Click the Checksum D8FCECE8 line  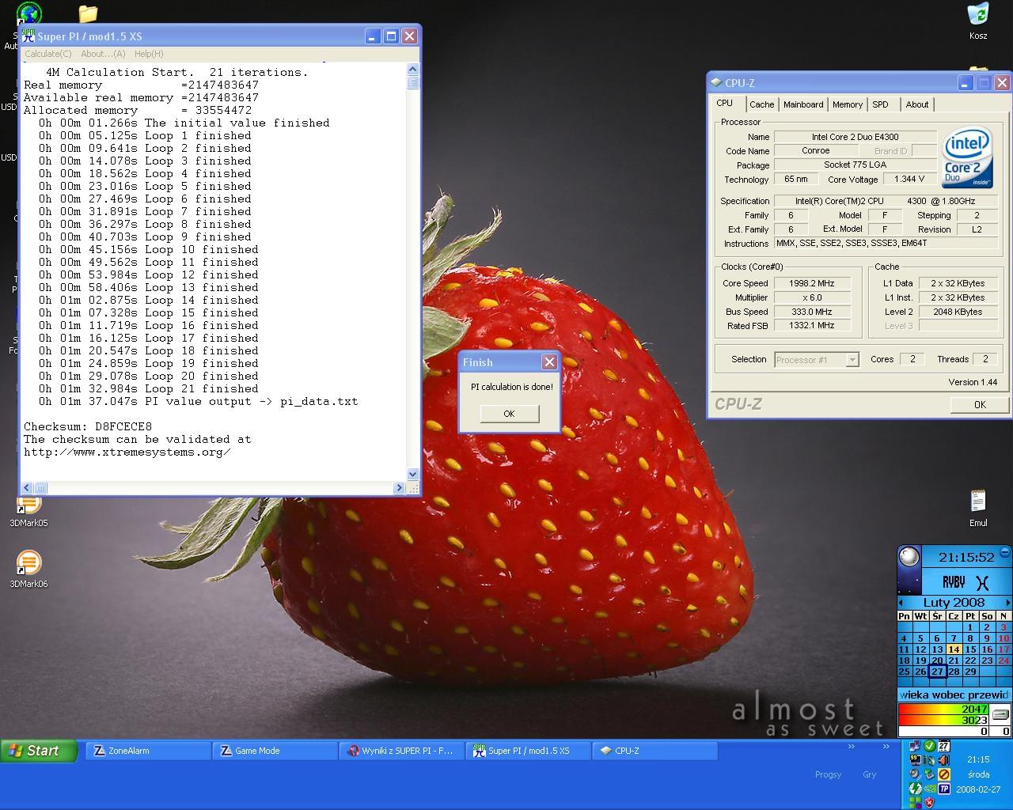click(x=88, y=427)
